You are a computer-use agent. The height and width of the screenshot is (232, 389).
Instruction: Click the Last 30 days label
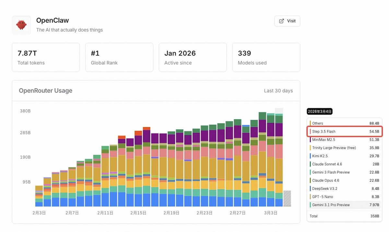pos(278,91)
